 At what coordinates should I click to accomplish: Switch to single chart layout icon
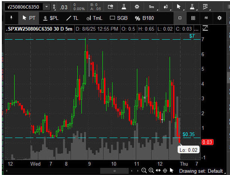click(180, 18)
